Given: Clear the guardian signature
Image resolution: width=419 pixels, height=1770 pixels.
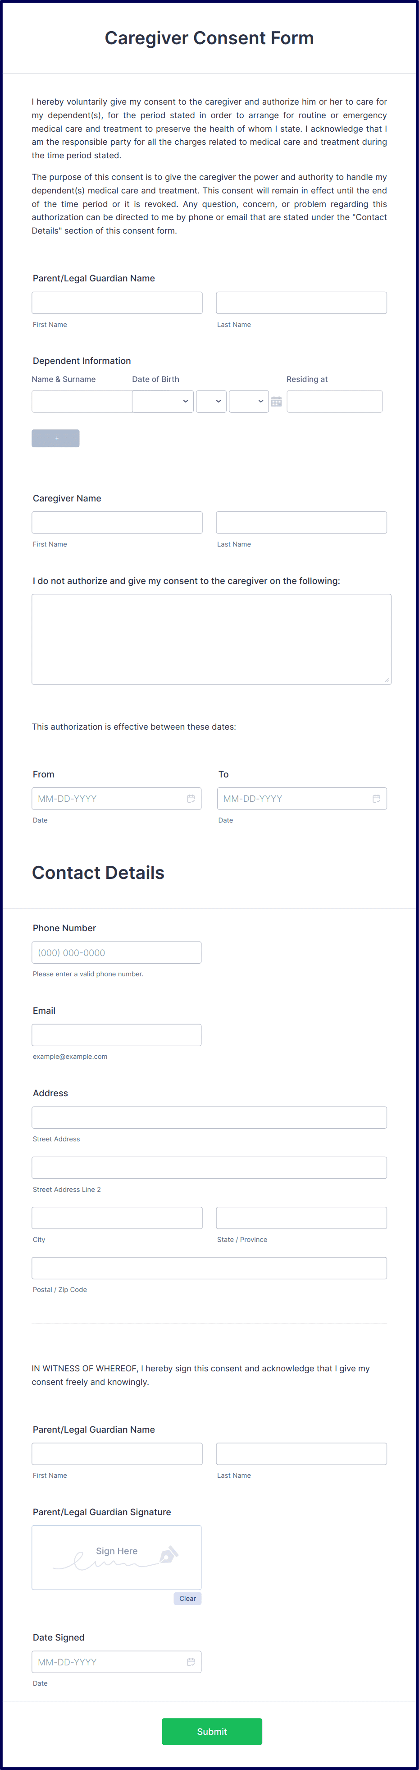Looking at the screenshot, I should tap(187, 1598).
